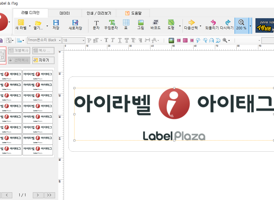Screen dimensions: 274x200
Task: Open the magic wand dropdown arrow
Action: 229,41
